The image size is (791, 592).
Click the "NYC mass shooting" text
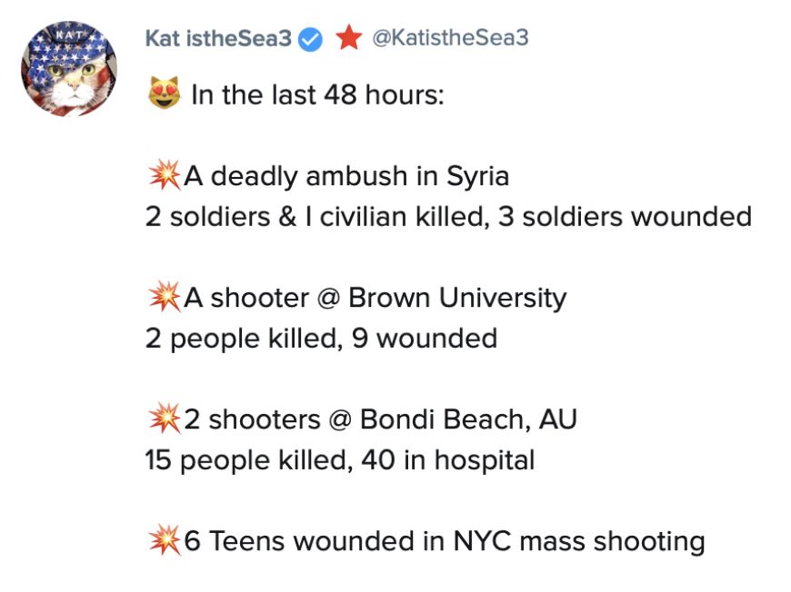pyautogui.click(x=579, y=542)
